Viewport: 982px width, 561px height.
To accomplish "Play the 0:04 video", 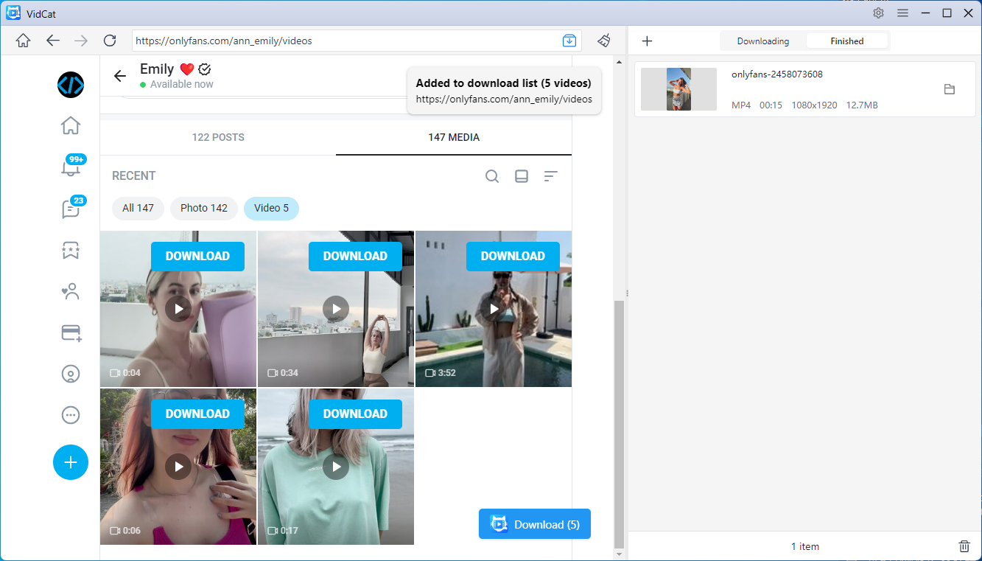I will (178, 309).
